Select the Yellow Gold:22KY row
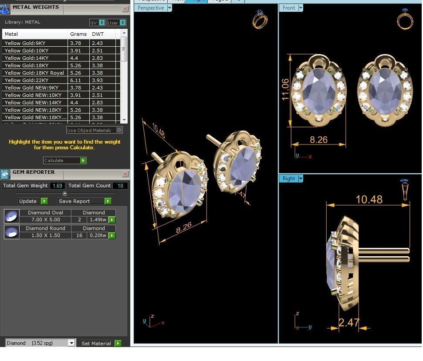The image size is (423, 361). point(61,80)
